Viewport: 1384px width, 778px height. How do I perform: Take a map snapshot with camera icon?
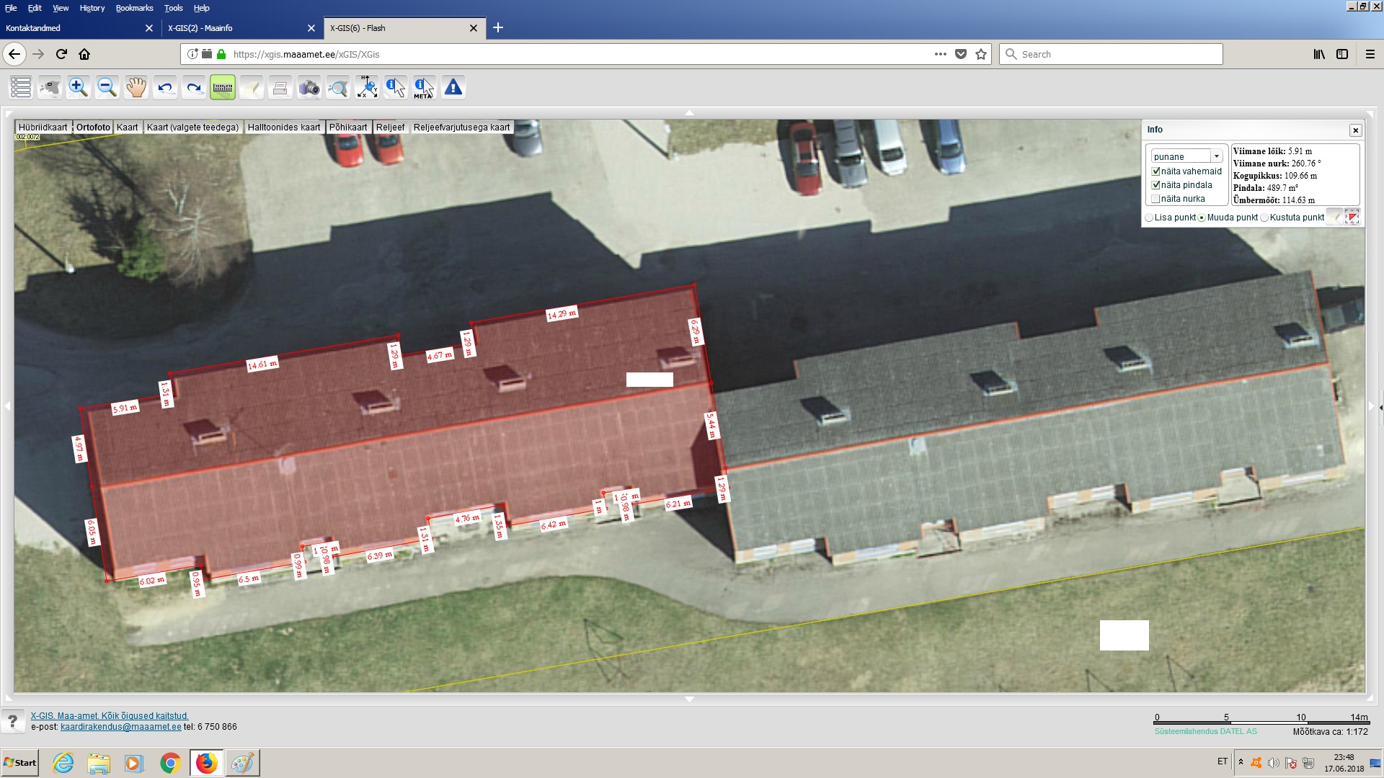pos(309,88)
